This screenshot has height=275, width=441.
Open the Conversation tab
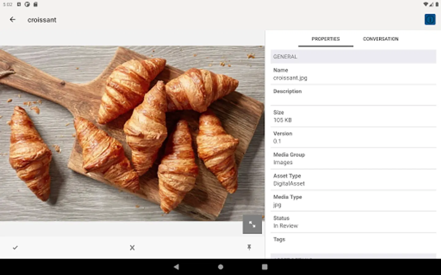[x=381, y=39]
